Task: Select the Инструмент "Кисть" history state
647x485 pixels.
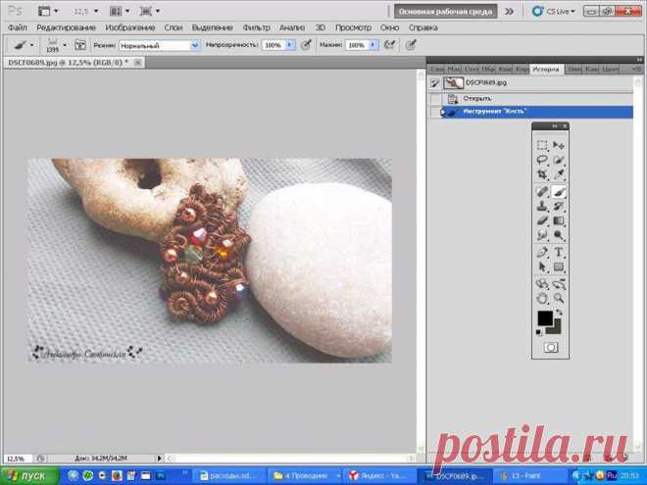Action: pos(530,112)
